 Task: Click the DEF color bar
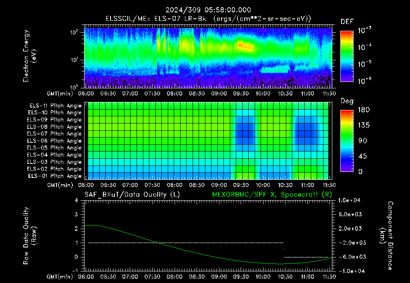[x=347, y=56]
